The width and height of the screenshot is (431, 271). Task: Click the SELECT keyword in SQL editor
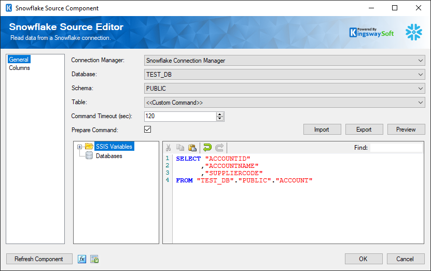(x=188, y=159)
